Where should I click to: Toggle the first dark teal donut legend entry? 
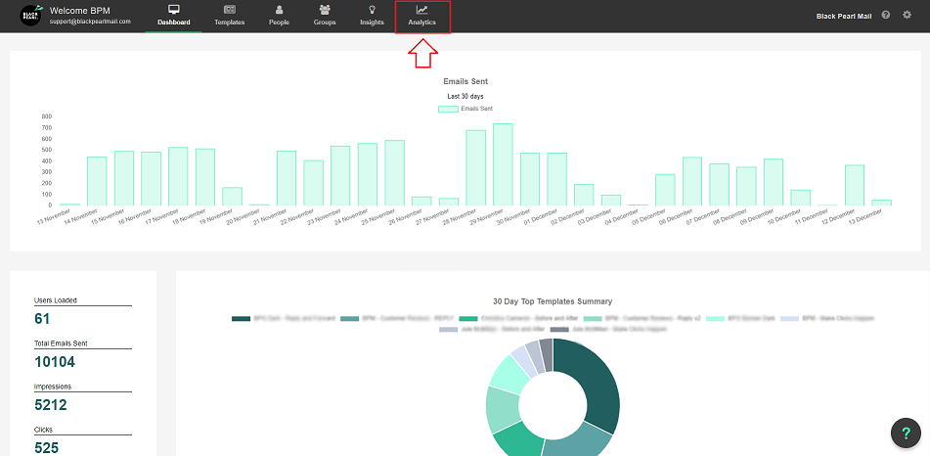click(x=241, y=319)
